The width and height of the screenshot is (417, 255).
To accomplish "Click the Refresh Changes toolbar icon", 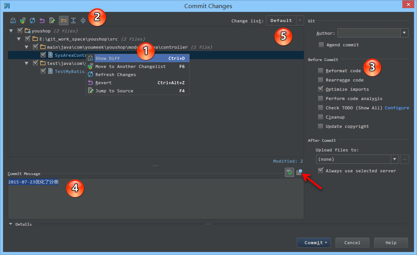I will [x=33, y=20].
